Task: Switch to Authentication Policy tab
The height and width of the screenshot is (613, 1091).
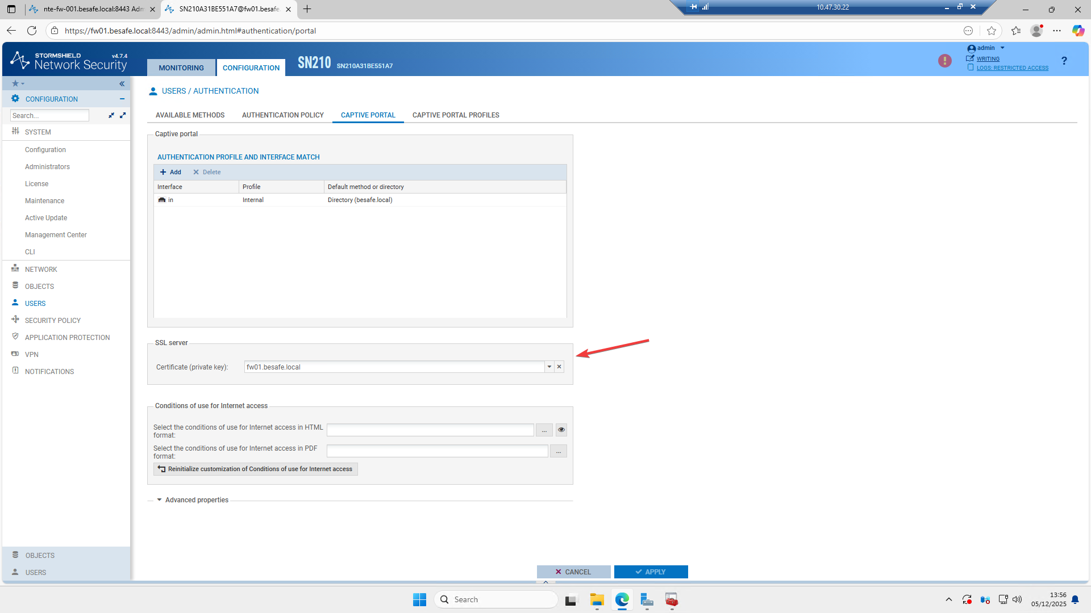Action: point(282,115)
